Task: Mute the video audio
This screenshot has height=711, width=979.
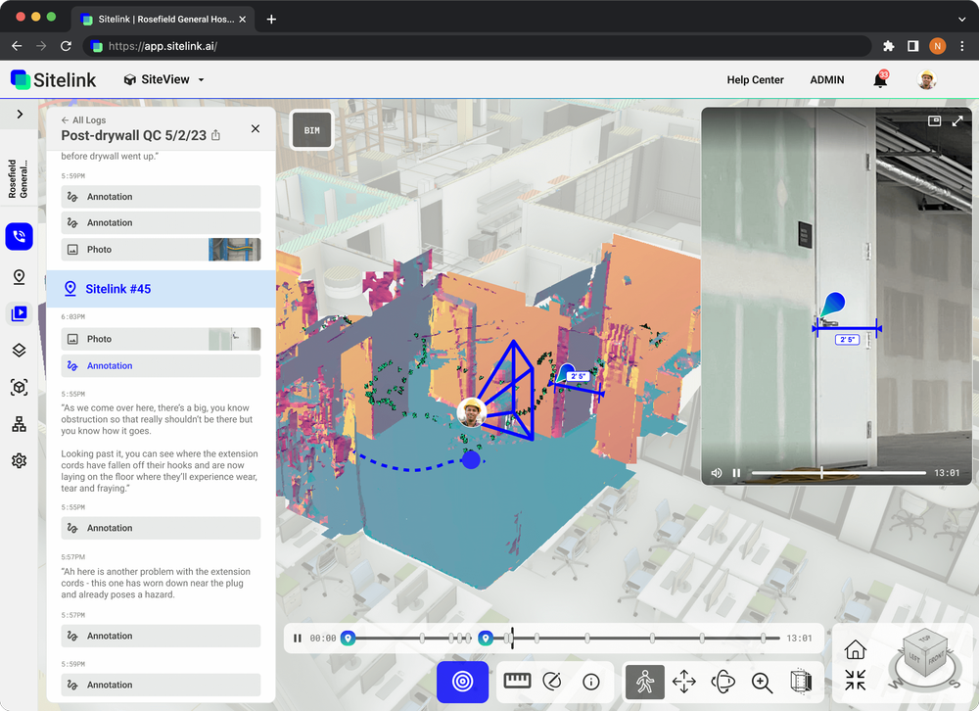Action: pos(716,472)
